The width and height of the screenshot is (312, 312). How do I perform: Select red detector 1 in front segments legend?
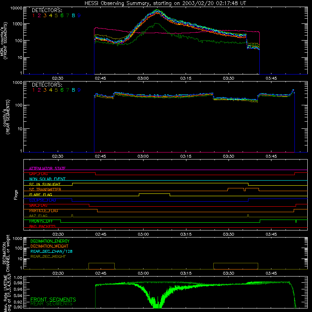[34, 16]
